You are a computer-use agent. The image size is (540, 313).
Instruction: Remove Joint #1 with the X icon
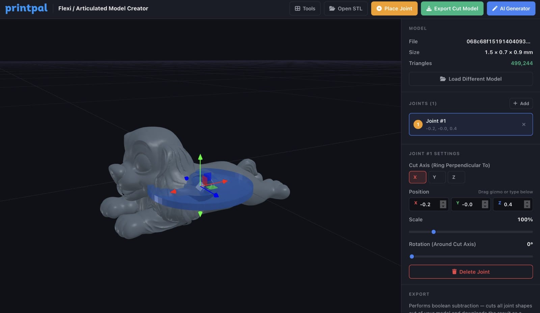click(523, 124)
